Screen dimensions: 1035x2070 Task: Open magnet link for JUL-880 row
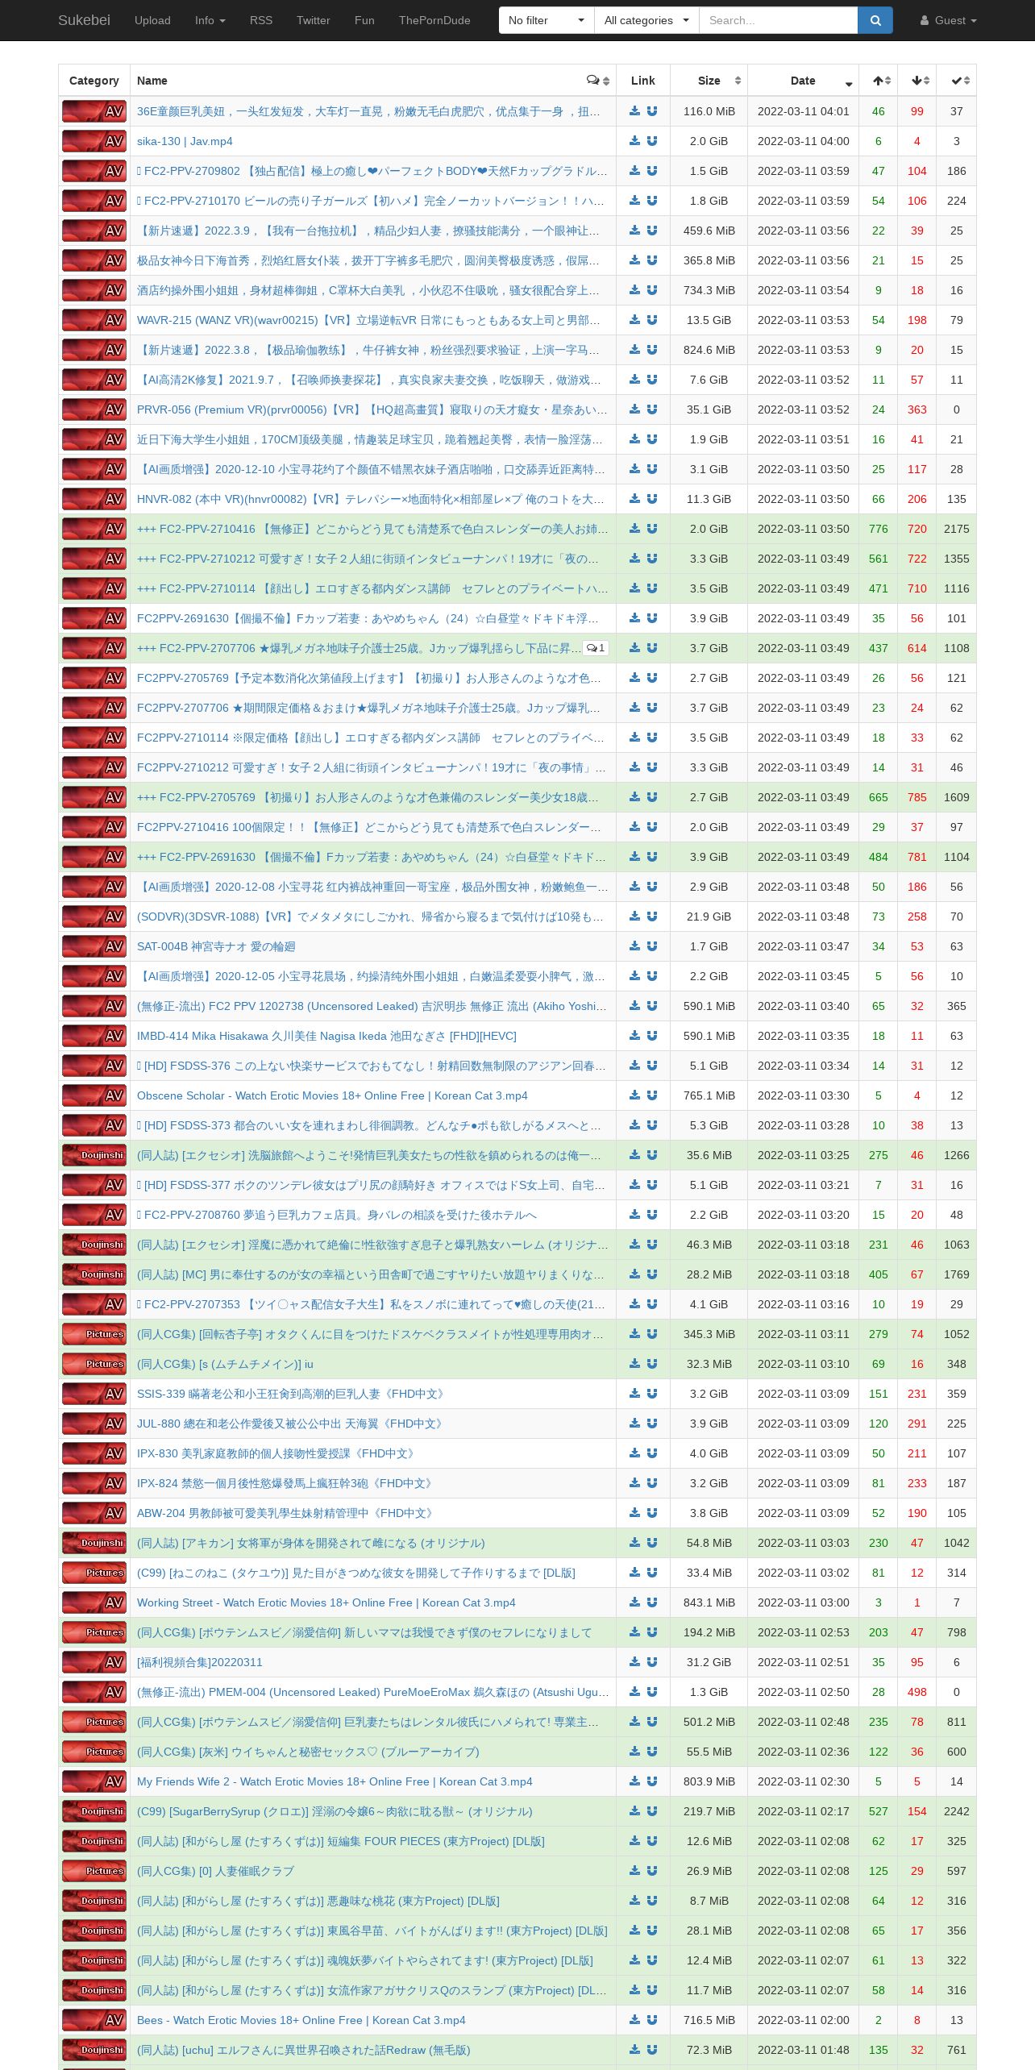[x=651, y=1424]
